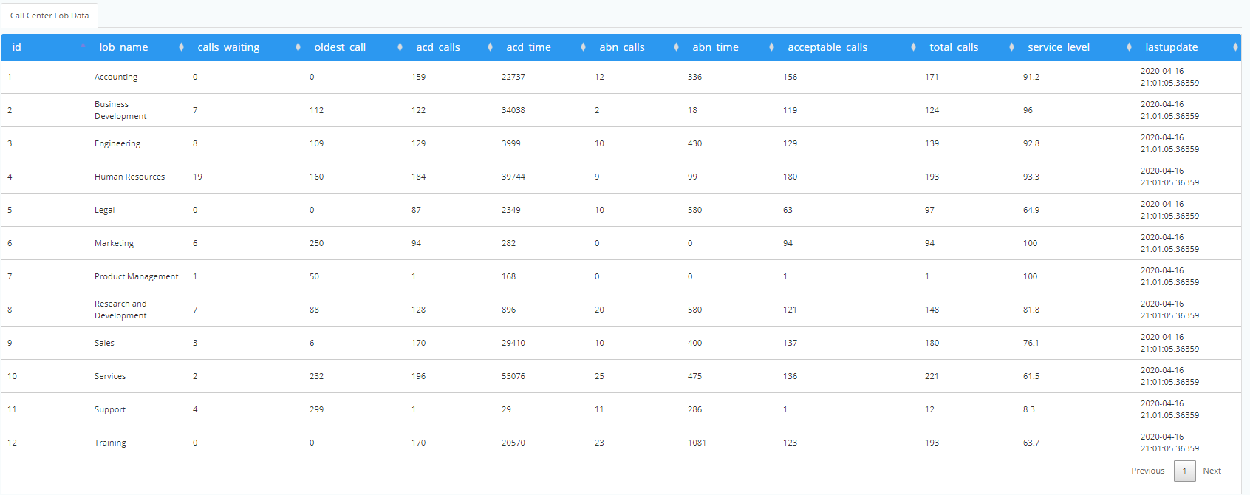The width and height of the screenshot is (1250, 495).
Task: Click the abn_time column header label
Action: (715, 47)
